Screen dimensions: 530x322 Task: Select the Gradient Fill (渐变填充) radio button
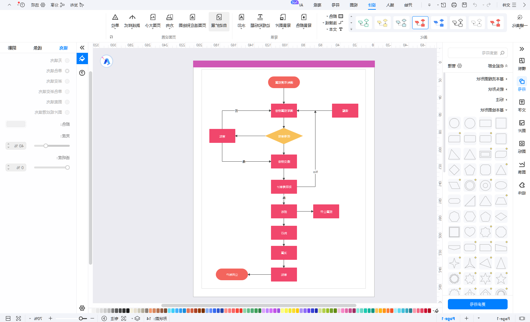67,81
